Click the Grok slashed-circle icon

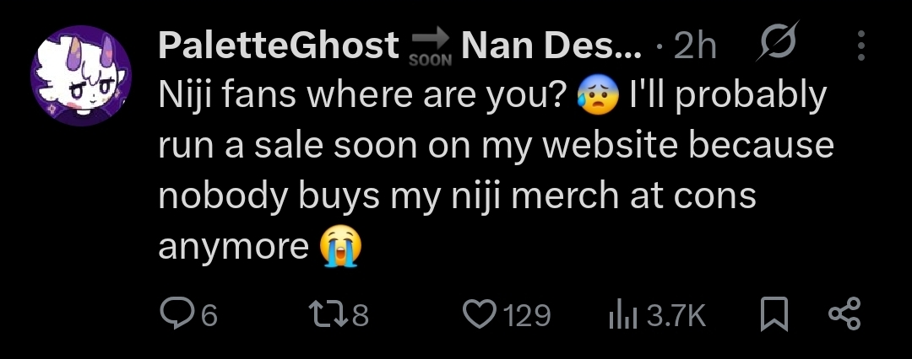point(777,41)
